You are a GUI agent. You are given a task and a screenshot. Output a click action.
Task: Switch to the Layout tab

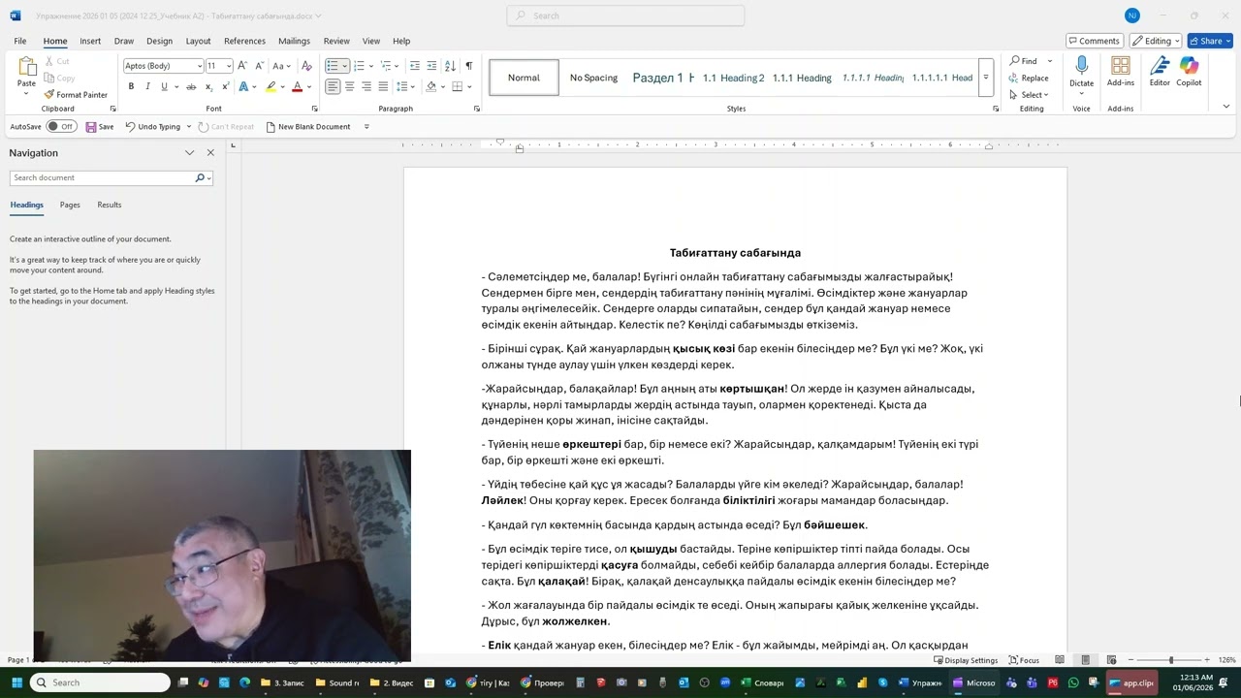[198, 41]
